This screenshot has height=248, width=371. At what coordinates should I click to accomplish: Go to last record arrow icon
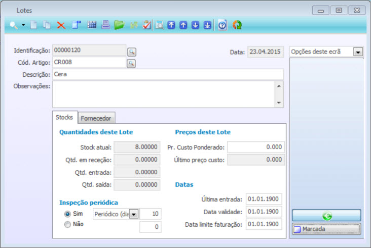pos(207,25)
